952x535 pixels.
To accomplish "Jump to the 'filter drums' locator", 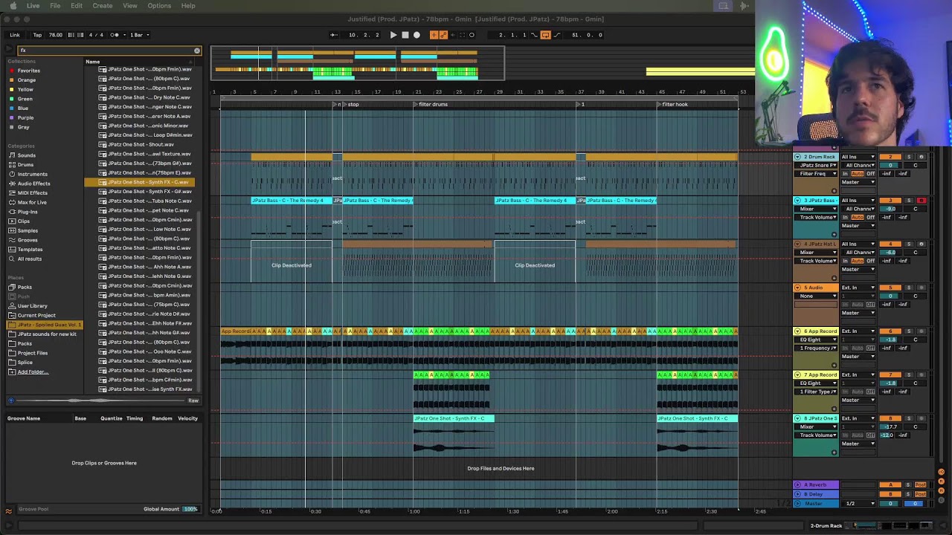I will [431, 105].
